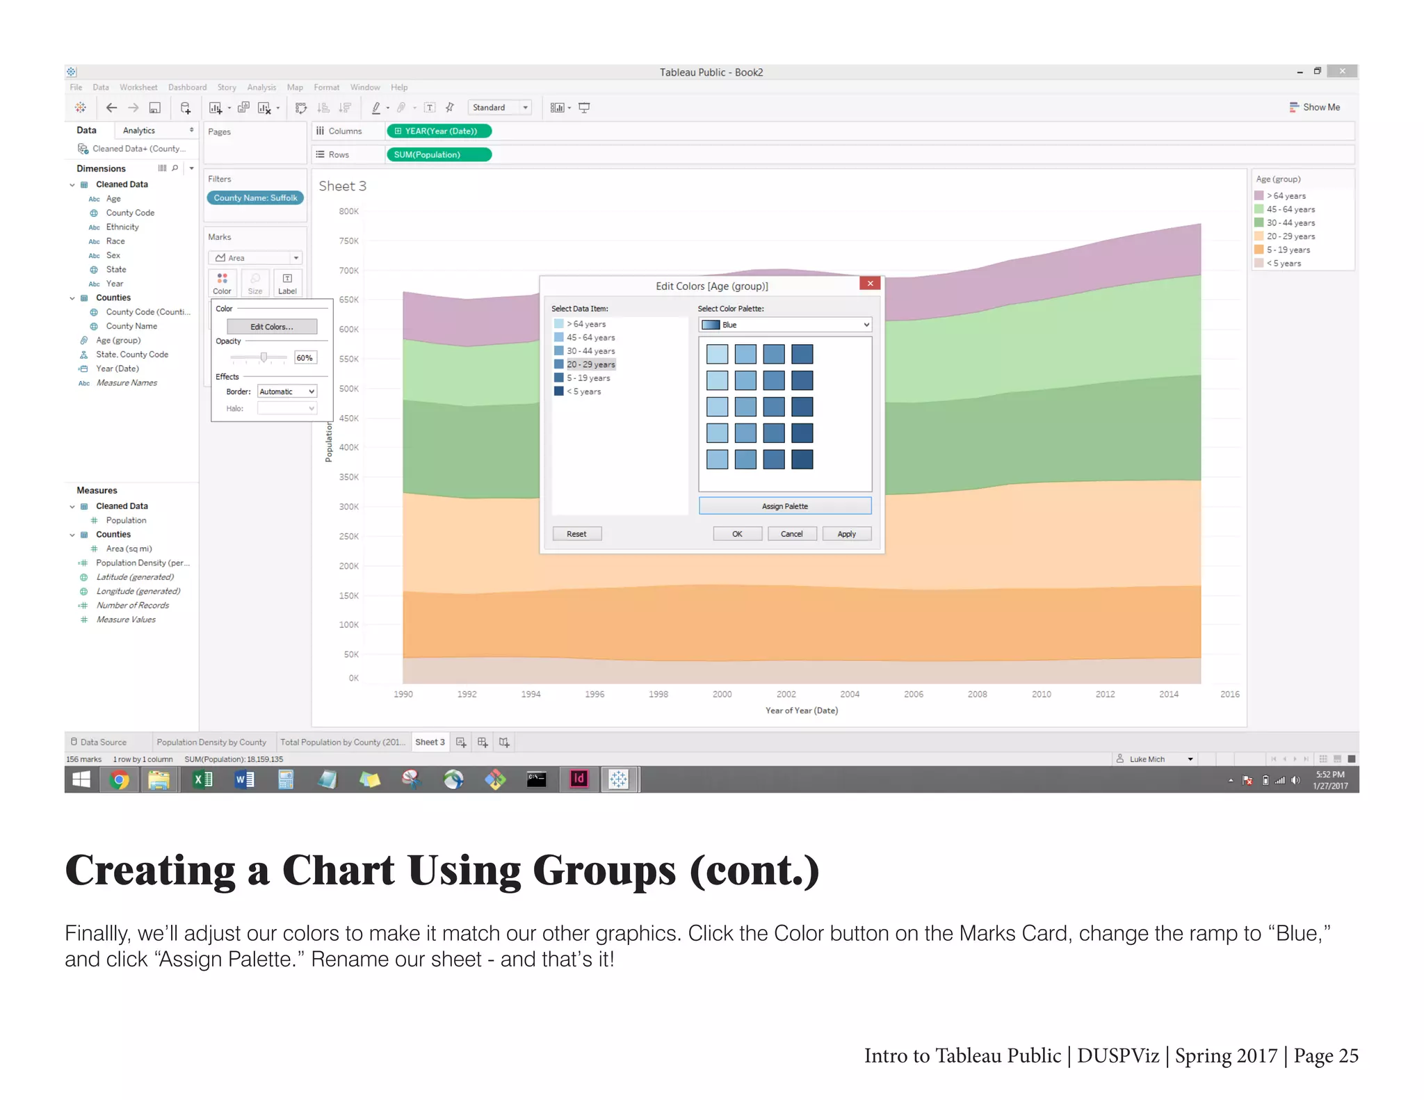Collapse the Cleaned Data measures folder
Screen dimensions: 1424x1100
(x=72, y=507)
